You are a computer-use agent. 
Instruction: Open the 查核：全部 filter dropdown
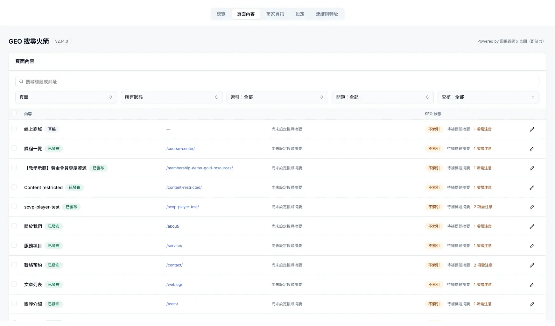pyautogui.click(x=488, y=97)
